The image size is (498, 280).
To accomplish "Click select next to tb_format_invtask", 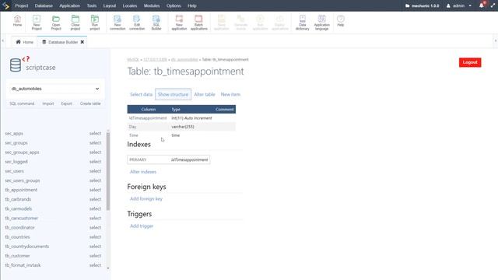I will (95, 265).
